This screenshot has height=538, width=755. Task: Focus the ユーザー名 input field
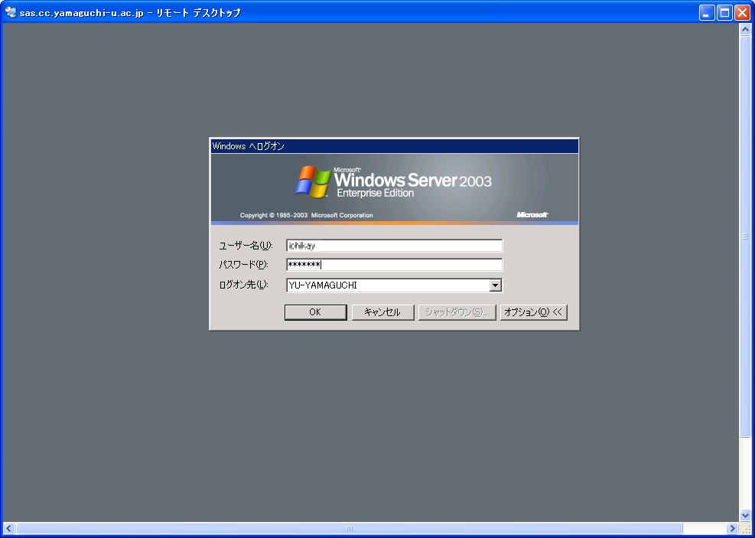click(x=395, y=246)
